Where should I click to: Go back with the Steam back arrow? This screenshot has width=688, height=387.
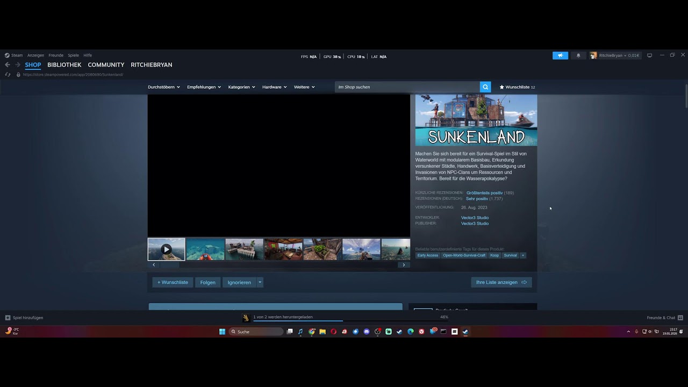(x=8, y=65)
